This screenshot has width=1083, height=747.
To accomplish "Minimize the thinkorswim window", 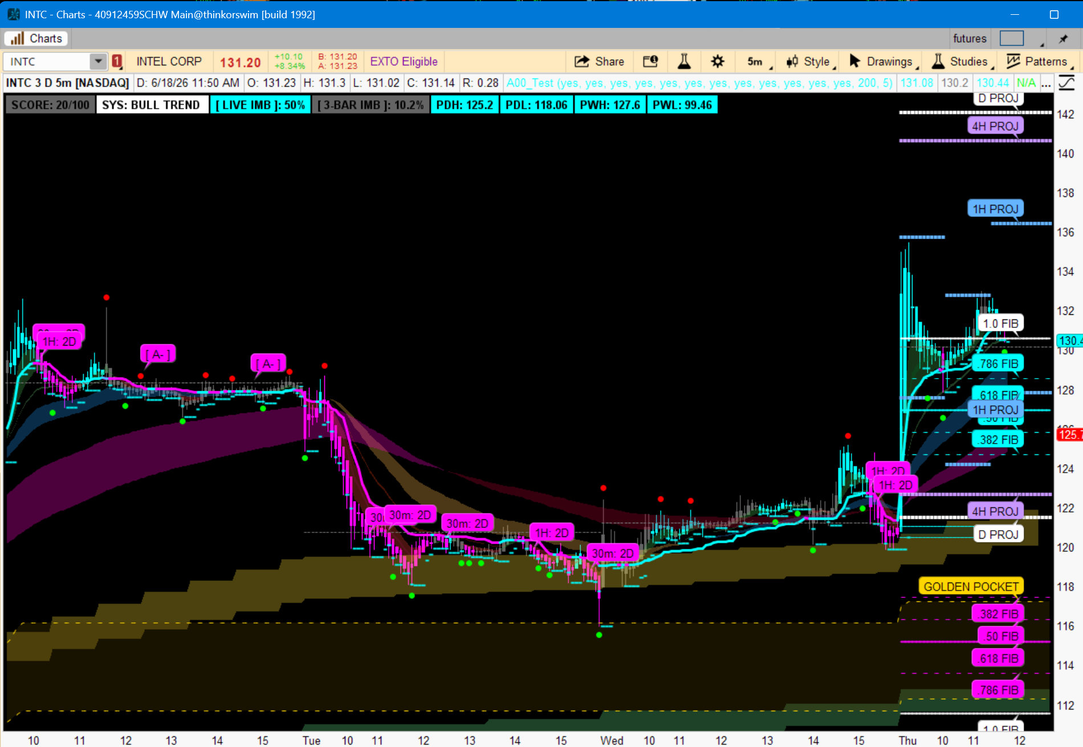I will [x=1015, y=14].
